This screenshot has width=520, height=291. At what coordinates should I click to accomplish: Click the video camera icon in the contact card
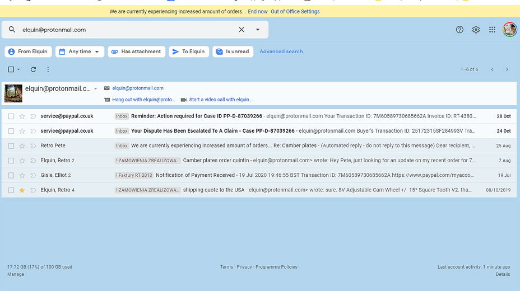pos(183,100)
